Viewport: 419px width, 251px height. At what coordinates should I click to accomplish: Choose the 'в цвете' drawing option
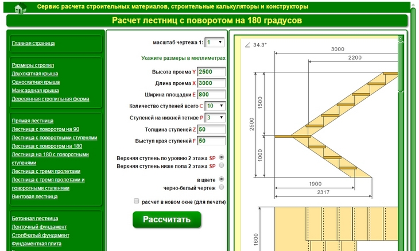pos(221,179)
